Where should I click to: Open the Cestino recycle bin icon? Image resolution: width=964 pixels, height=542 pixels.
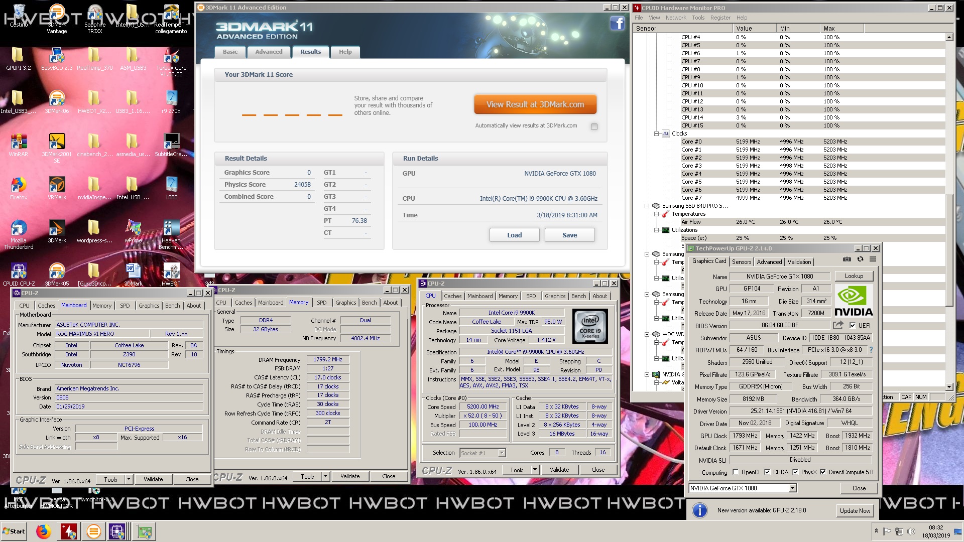click(x=19, y=16)
